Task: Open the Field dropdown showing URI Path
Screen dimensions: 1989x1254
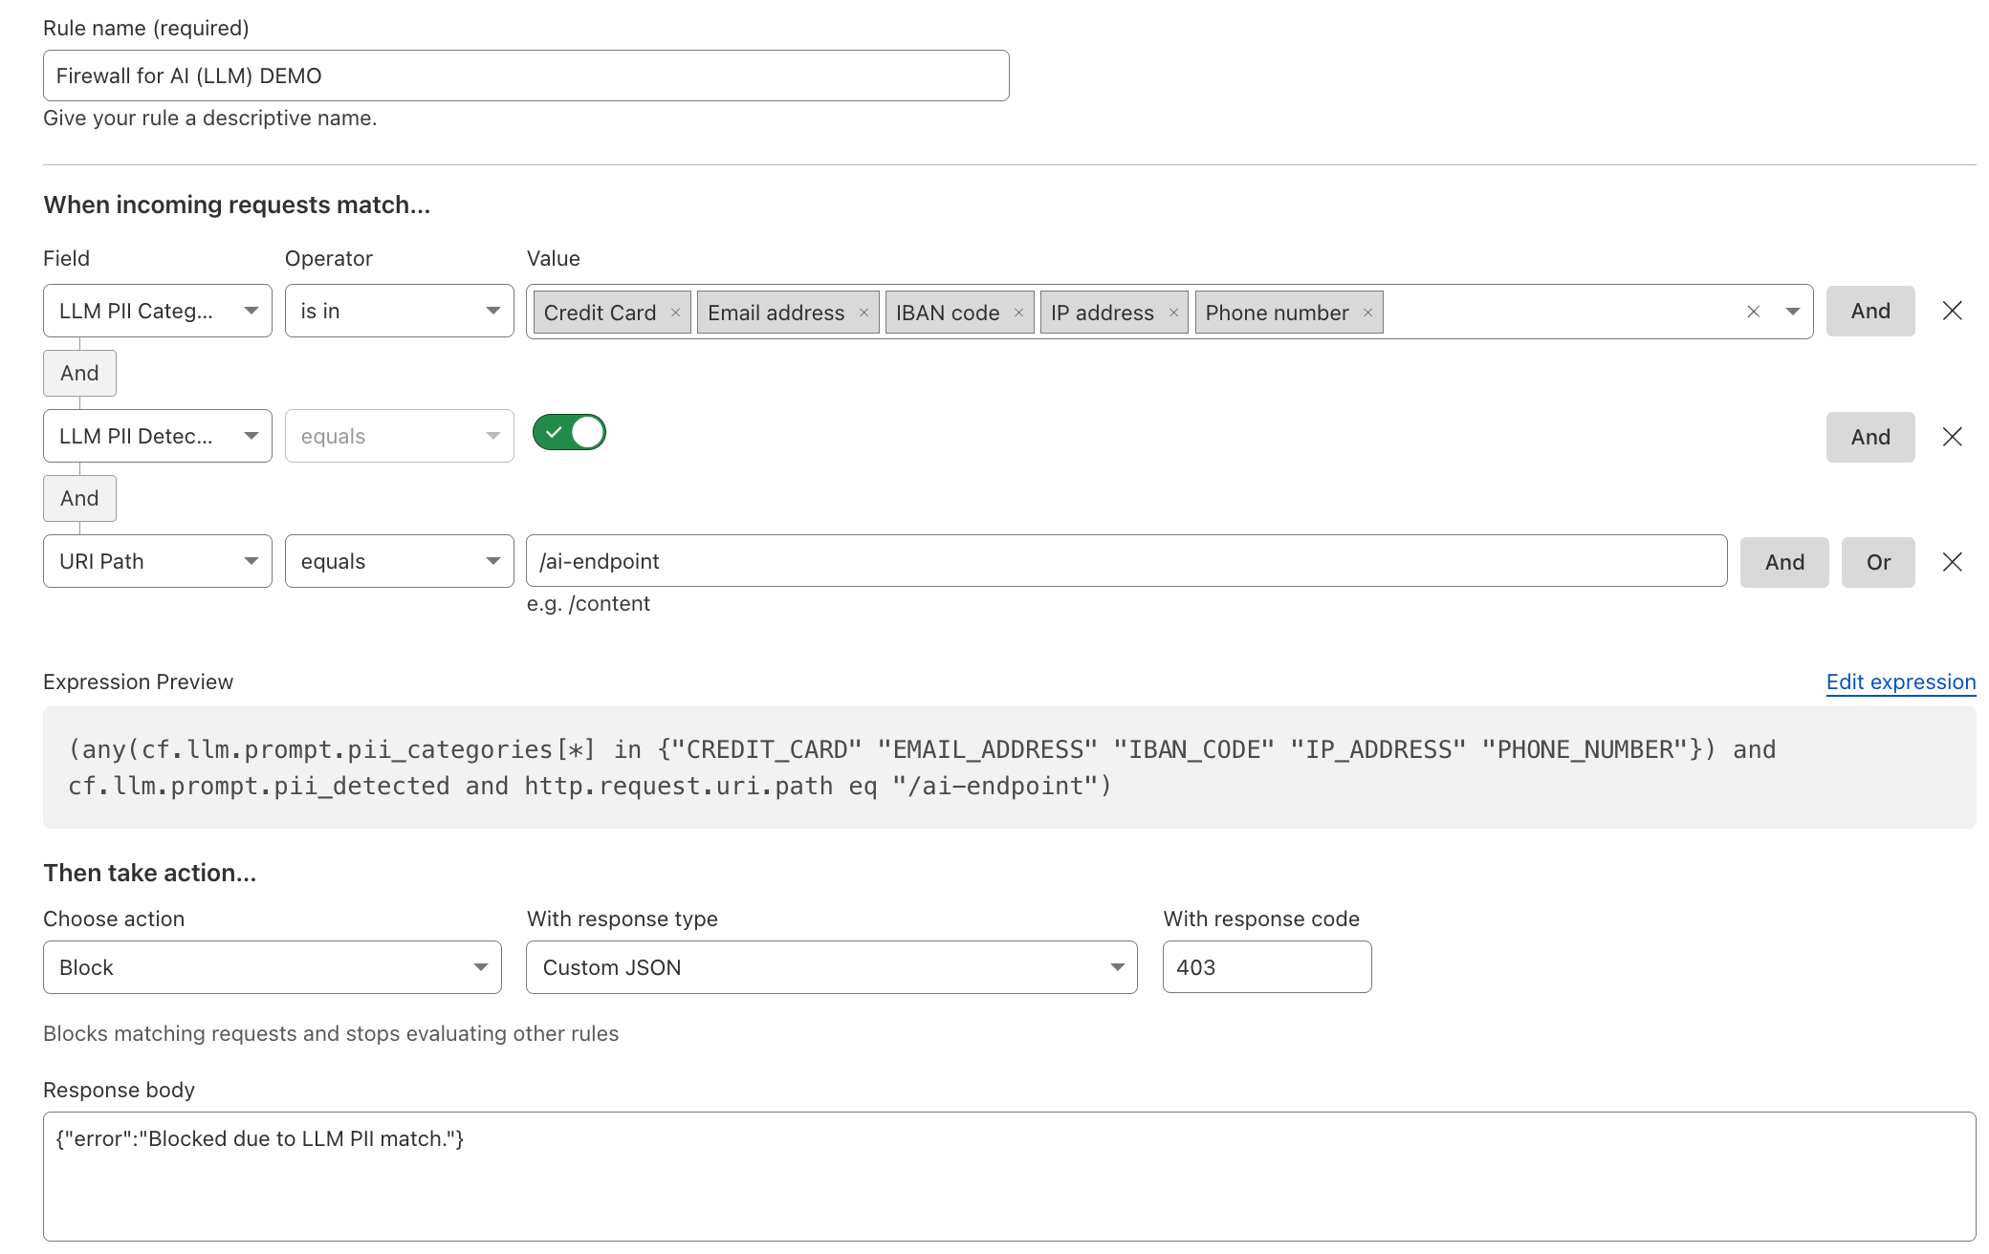Action: click(x=157, y=561)
